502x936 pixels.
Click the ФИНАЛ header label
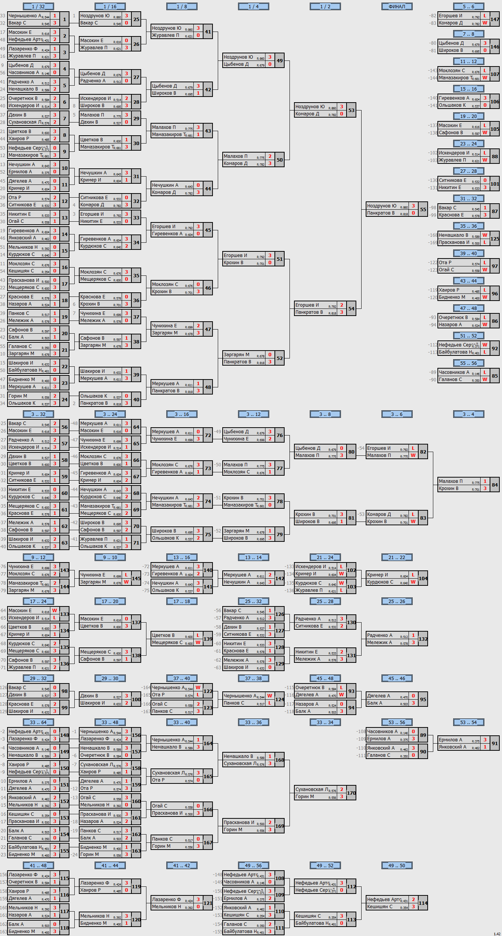pyautogui.click(x=397, y=6)
